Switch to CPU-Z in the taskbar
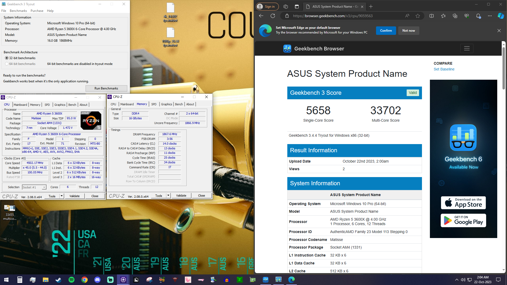Screen dimensions: 507x285 (123, 280)
